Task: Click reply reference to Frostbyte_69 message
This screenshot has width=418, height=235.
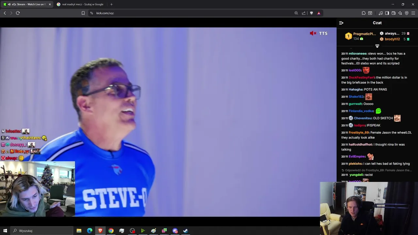Action: pos(377,170)
